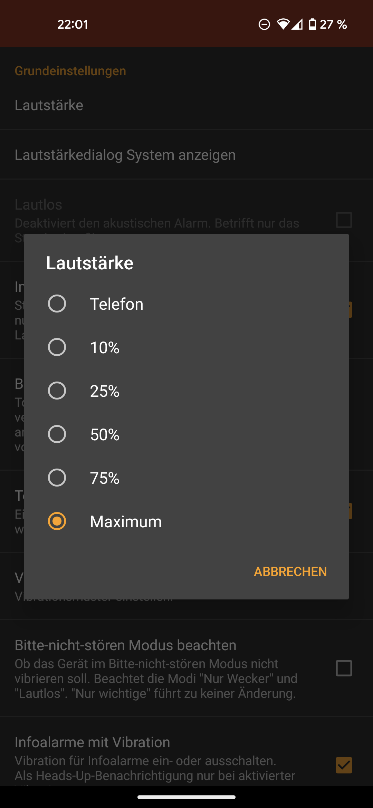This screenshot has height=808, width=373.
Task: Tap the Wi-Fi status icon
Action: click(x=283, y=24)
